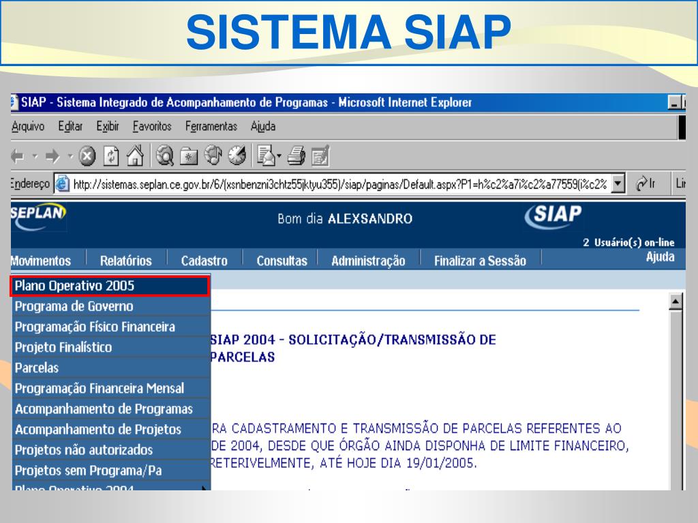The image size is (698, 523).
Task: Click the Endereço label
Action: [30, 183]
